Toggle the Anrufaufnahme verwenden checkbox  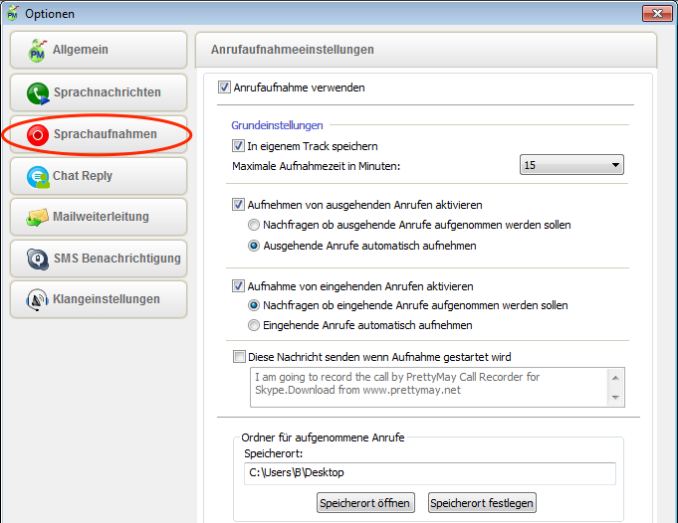point(224,87)
